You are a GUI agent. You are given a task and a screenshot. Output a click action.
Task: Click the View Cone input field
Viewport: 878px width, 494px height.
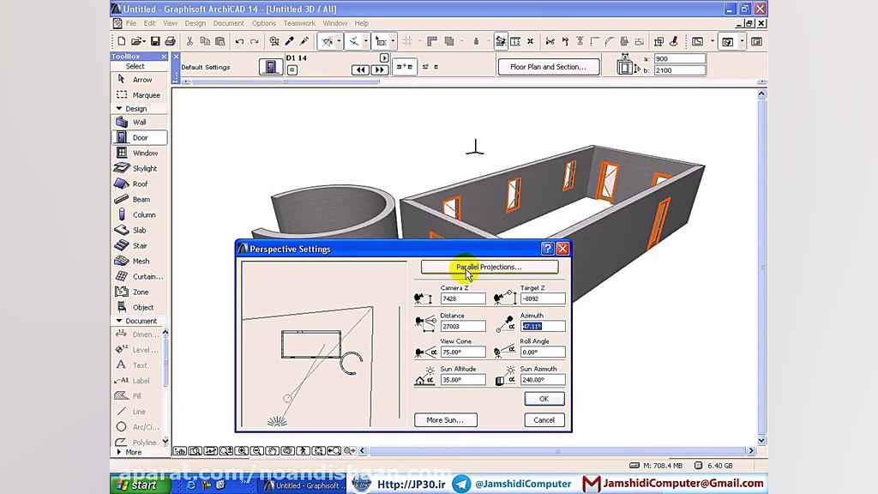pos(462,352)
